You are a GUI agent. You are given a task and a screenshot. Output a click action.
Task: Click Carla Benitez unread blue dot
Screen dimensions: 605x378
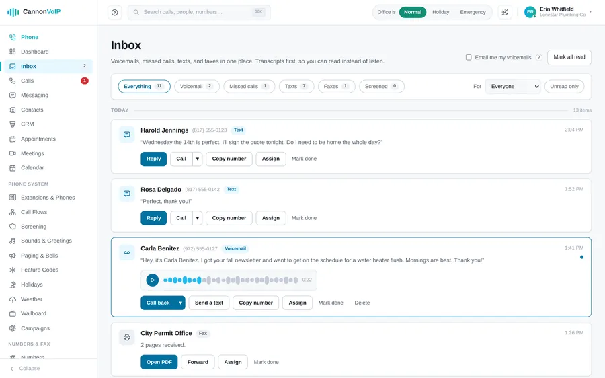pos(581,257)
